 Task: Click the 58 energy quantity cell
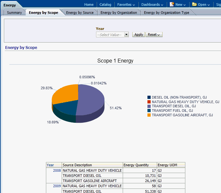140,186
